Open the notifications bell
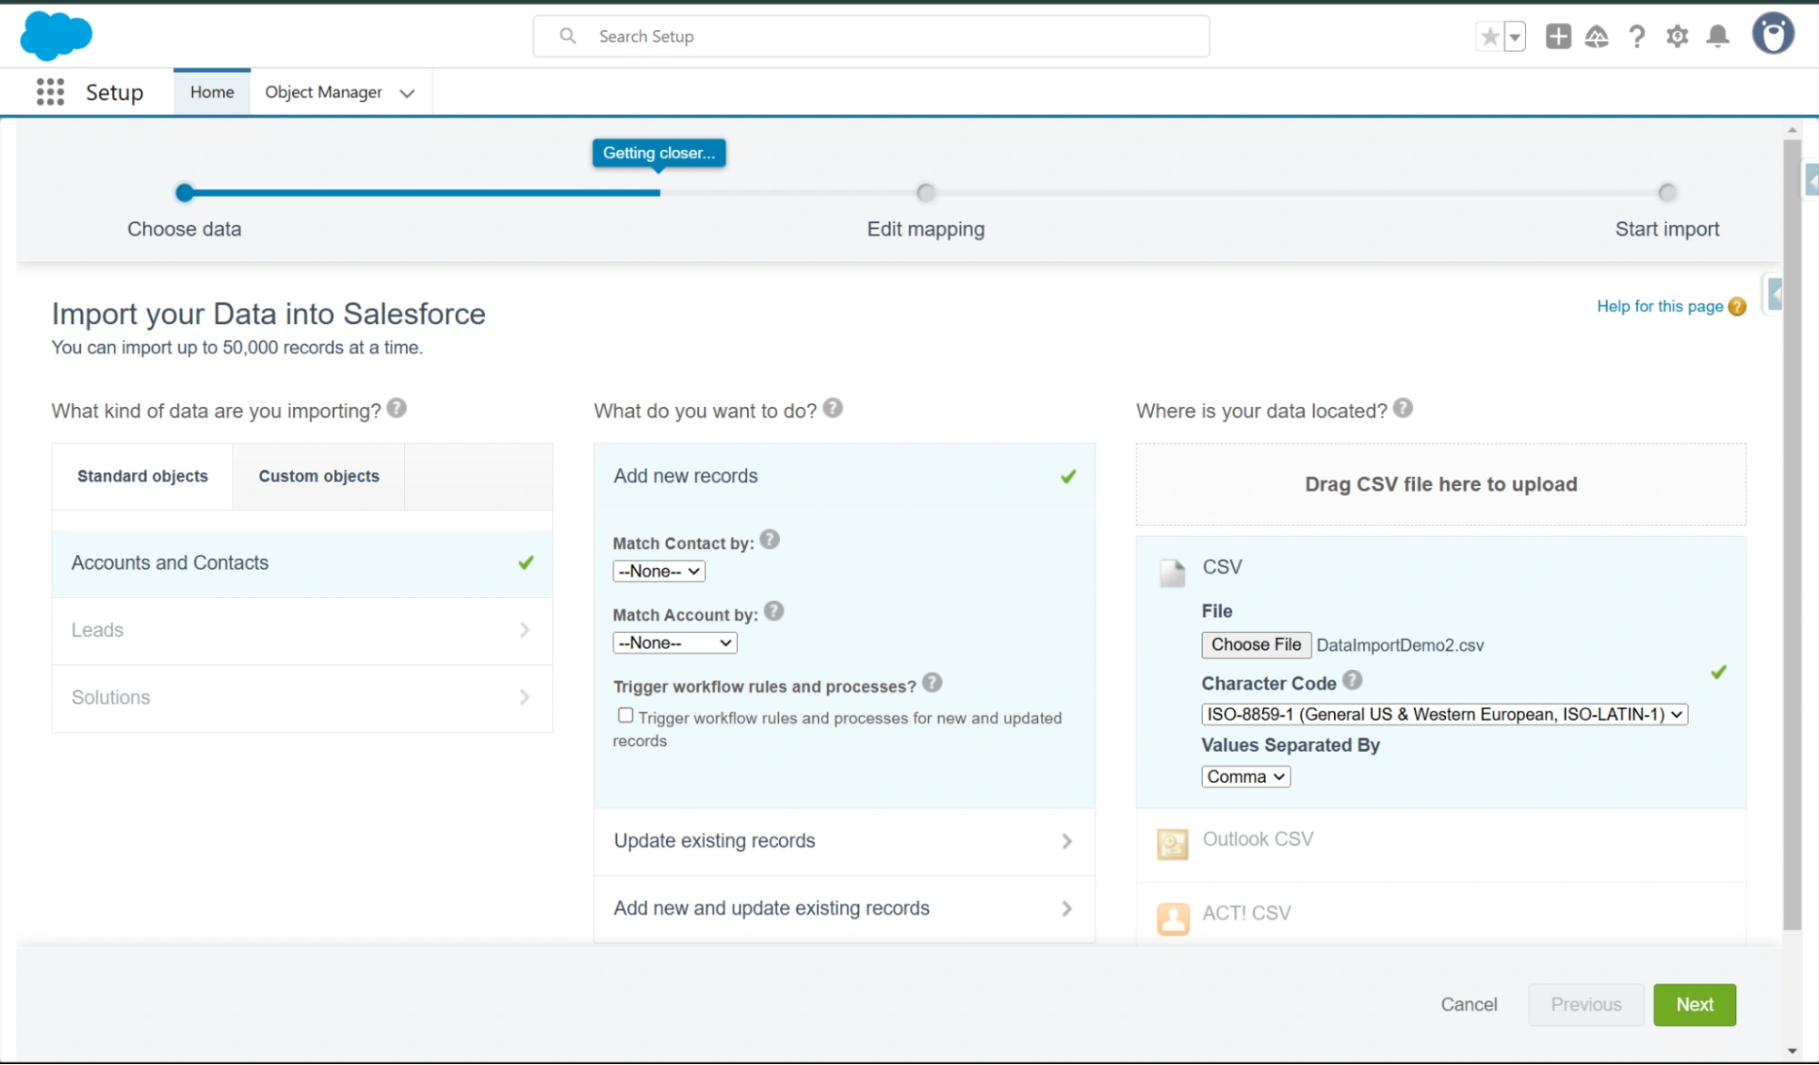This screenshot has width=1819, height=1065. 1717,36
